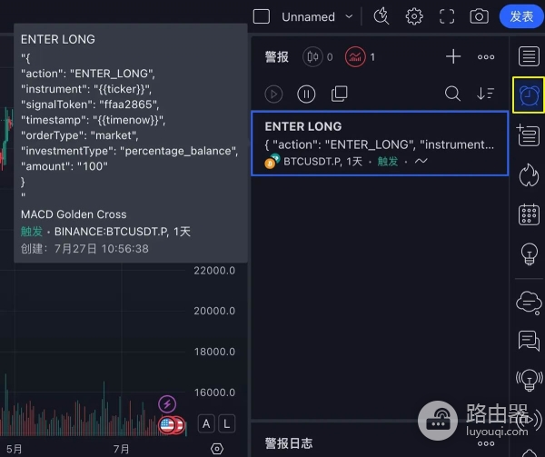
Task: Search alerts with magnifier icon
Action: click(452, 94)
